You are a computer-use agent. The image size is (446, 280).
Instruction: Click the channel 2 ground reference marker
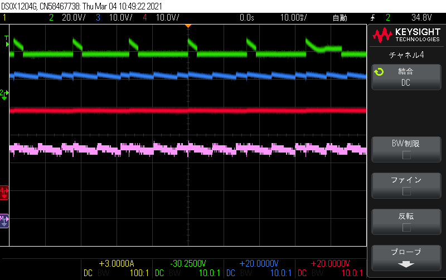[x=4, y=94]
